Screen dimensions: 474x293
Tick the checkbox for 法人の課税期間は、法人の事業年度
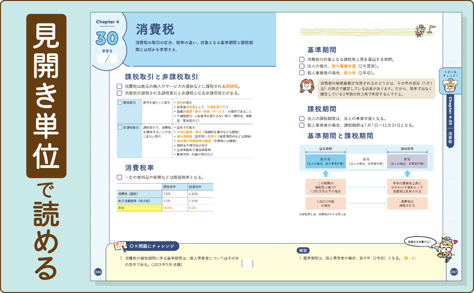pyautogui.click(x=302, y=118)
